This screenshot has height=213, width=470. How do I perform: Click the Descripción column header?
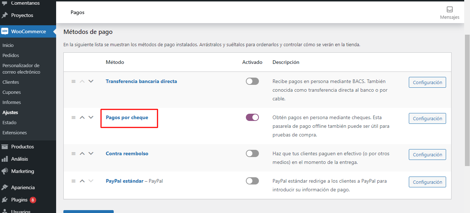point(286,62)
